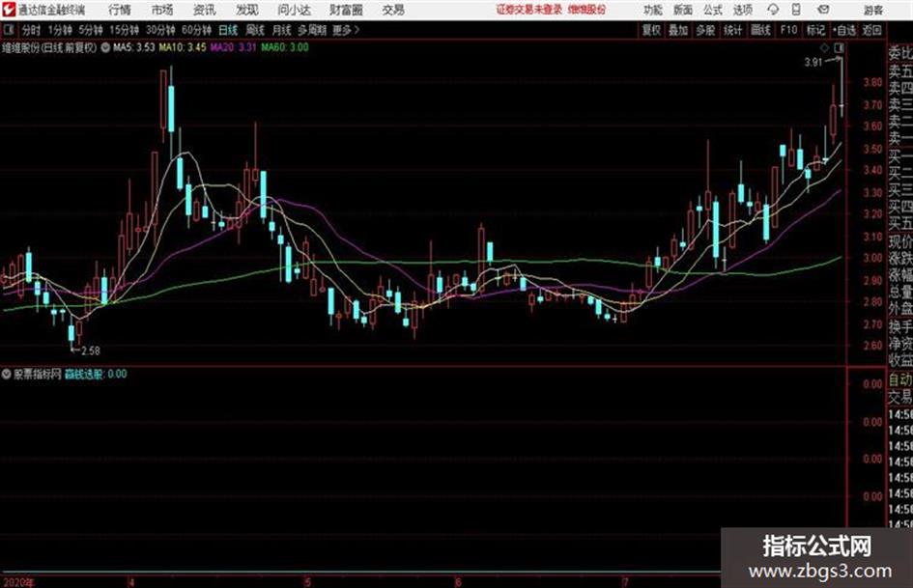Open the F10 company info
The image size is (913, 588).
(x=788, y=30)
